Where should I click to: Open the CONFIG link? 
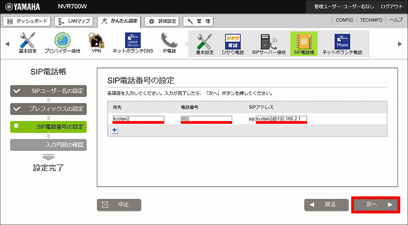point(344,20)
